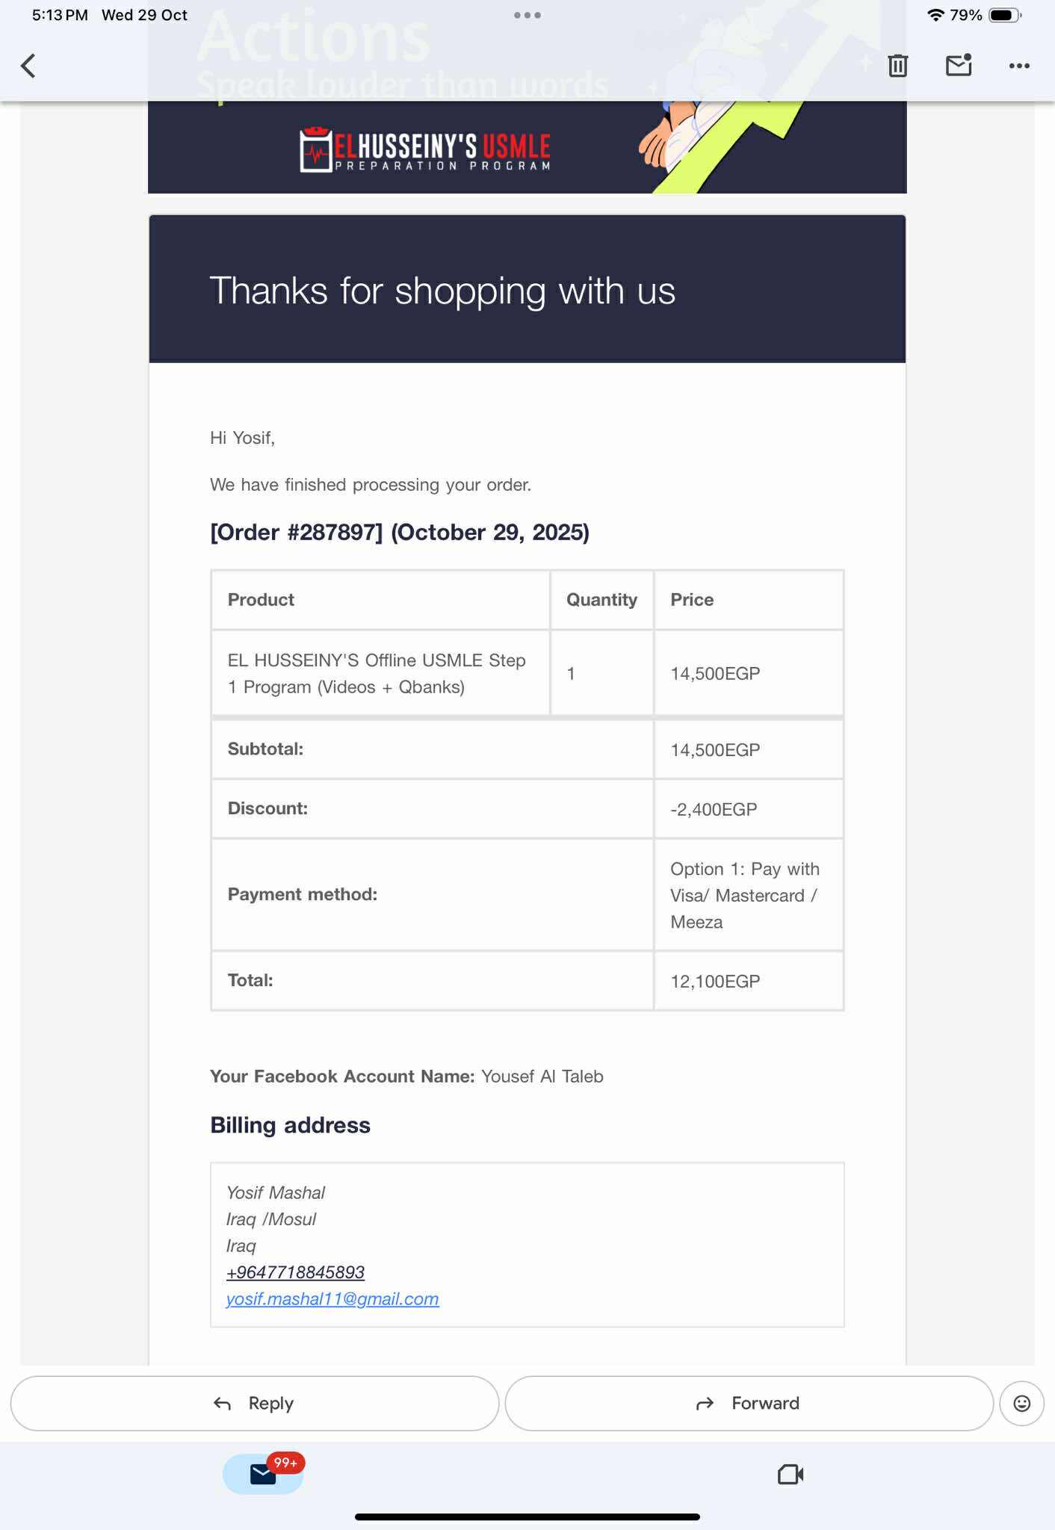
Task: Tap the Reply button
Action: 255,1403
